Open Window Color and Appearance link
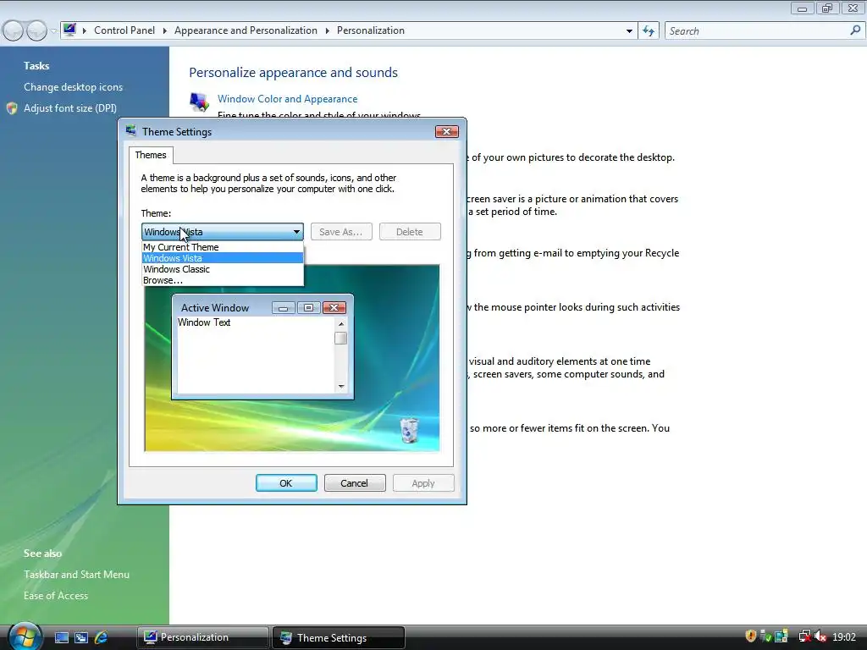 pyautogui.click(x=288, y=99)
